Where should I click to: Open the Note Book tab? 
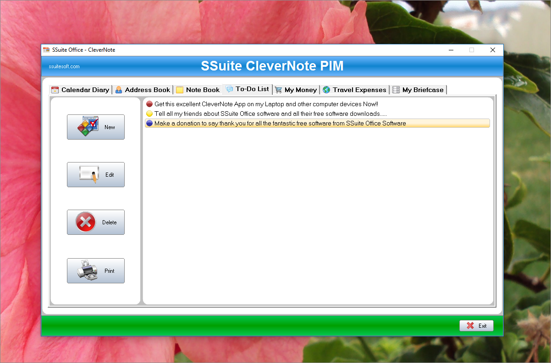(x=198, y=90)
